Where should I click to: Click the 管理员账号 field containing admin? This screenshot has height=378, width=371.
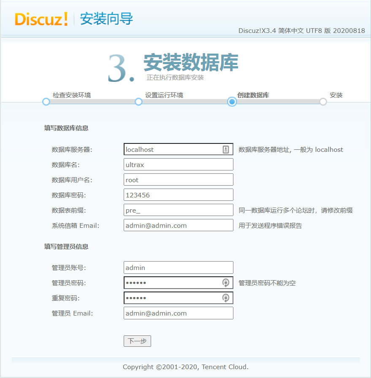click(178, 267)
